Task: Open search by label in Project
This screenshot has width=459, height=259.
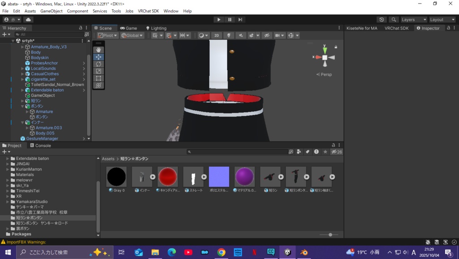Action: pyautogui.click(x=307, y=151)
